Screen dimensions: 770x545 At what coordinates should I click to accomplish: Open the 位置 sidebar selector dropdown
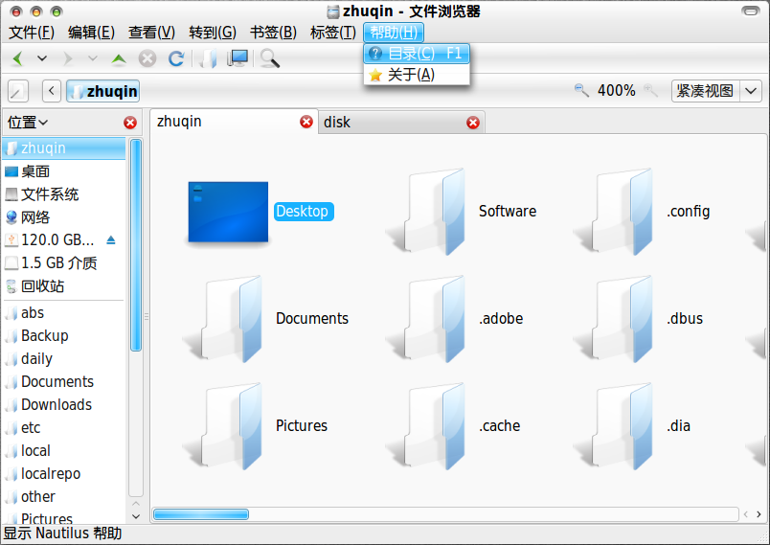[28, 123]
